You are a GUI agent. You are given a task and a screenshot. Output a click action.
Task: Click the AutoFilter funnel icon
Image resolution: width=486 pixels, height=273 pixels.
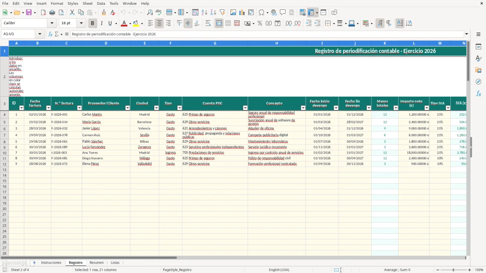[222, 13]
